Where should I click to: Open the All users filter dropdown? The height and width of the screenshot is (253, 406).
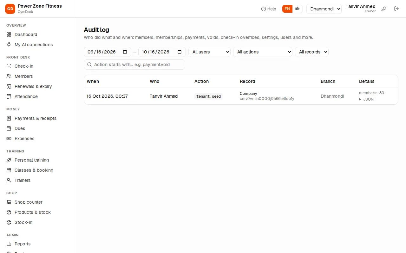(x=209, y=52)
